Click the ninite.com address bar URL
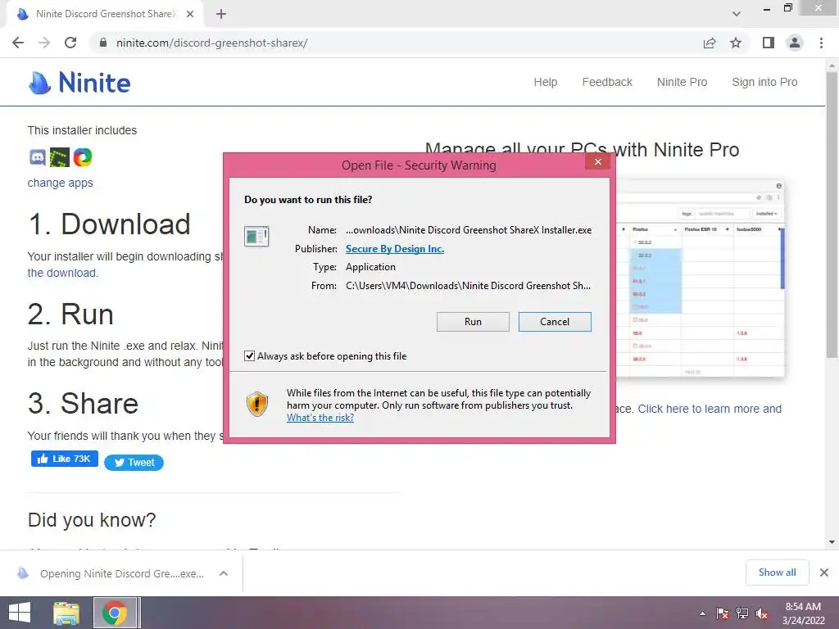The height and width of the screenshot is (629, 839). tap(212, 43)
